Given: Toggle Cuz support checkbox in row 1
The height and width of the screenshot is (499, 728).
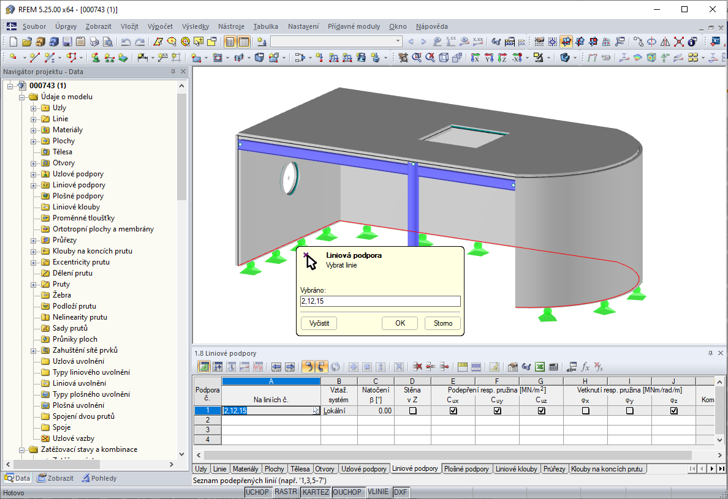Looking at the screenshot, I should point(541,410).
